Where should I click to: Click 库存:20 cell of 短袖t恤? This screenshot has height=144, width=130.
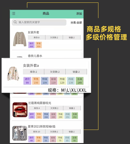[36, 132]
